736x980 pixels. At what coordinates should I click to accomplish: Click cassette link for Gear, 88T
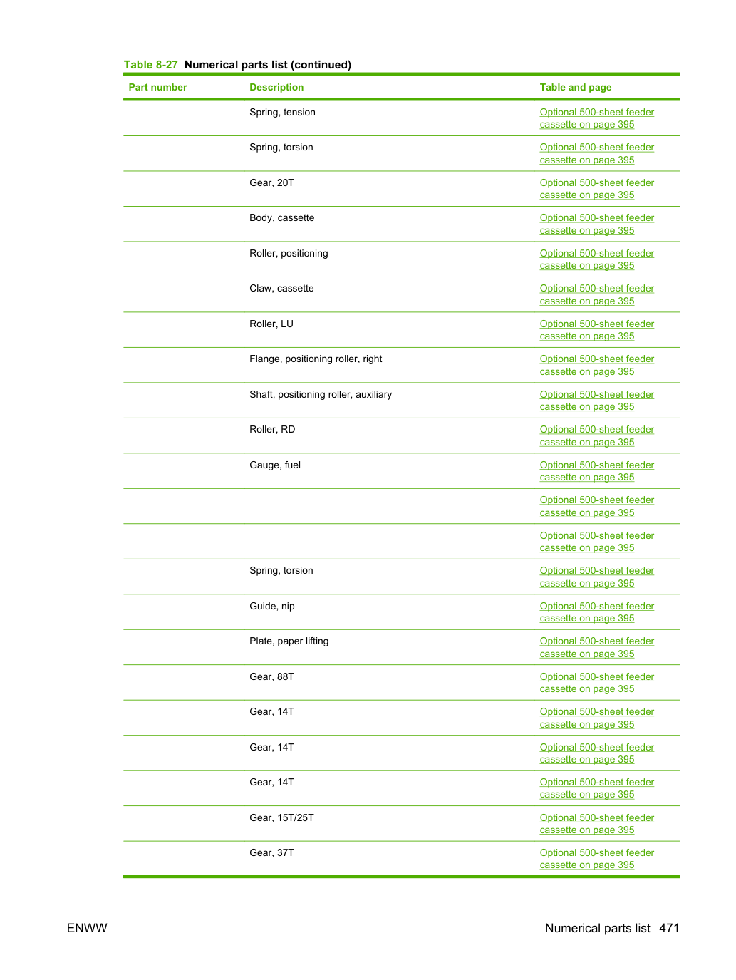coord(596,683)
